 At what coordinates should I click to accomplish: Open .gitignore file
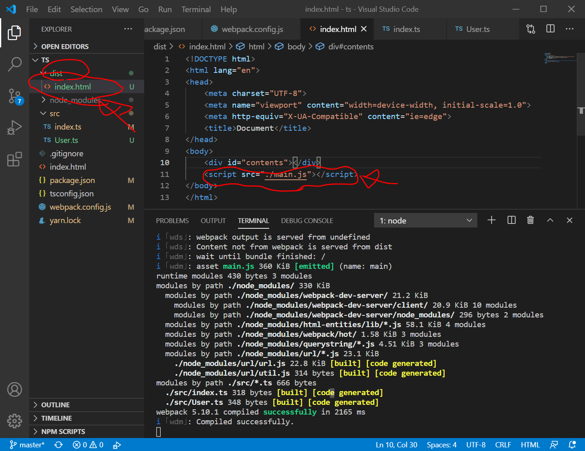(x=87, y=153)
